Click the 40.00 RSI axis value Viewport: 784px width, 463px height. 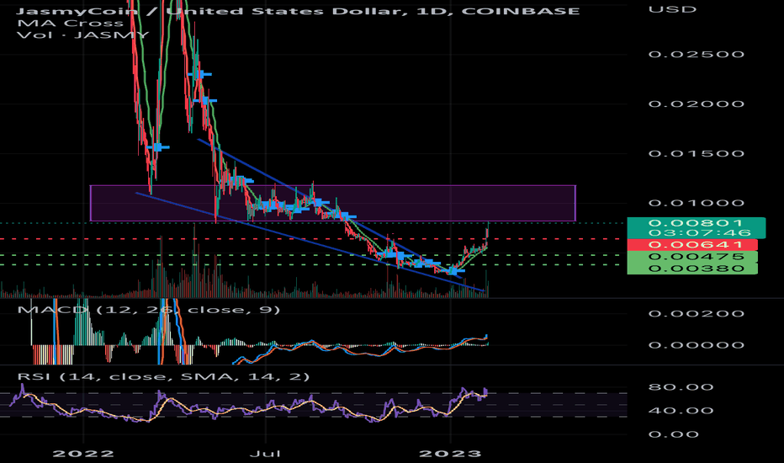[681, 411]
